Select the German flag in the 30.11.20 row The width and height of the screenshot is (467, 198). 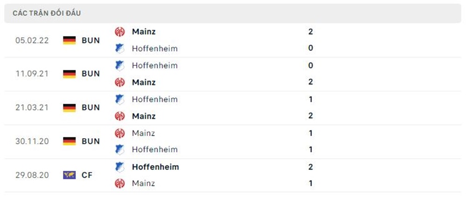[x=69, y=141]
